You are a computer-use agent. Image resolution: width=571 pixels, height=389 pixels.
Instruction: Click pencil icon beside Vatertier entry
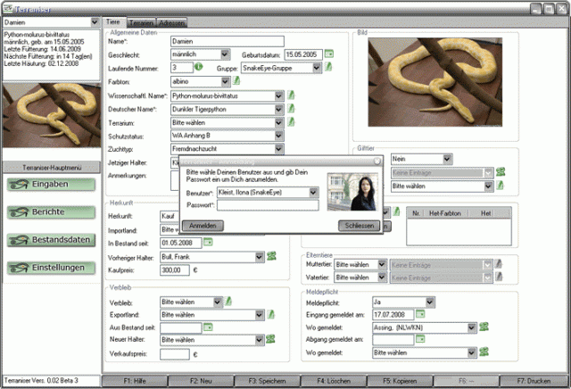tap(498, 277)
